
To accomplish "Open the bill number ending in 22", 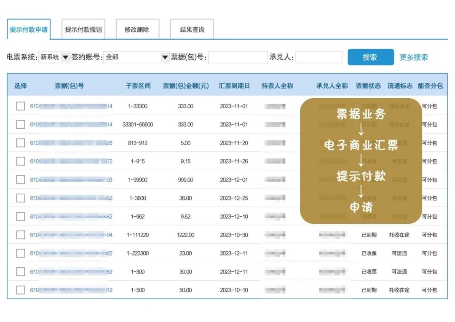I will (71, 253).
